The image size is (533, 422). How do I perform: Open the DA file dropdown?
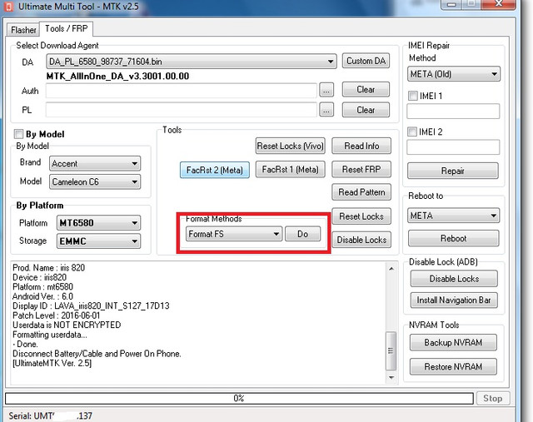pyautogui.click(x=192, y=62)
